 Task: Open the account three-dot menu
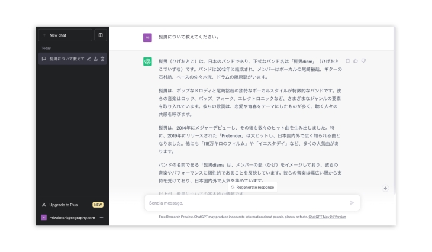(102, 217)
